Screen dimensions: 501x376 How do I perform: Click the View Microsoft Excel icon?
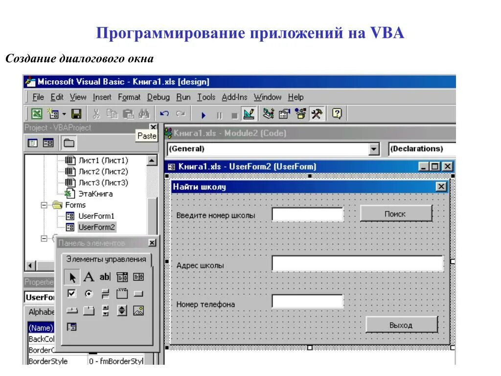[x=36, y=114]
